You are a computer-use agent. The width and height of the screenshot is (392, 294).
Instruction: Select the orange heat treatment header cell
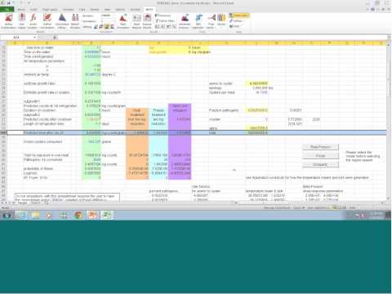pos(137,117)
